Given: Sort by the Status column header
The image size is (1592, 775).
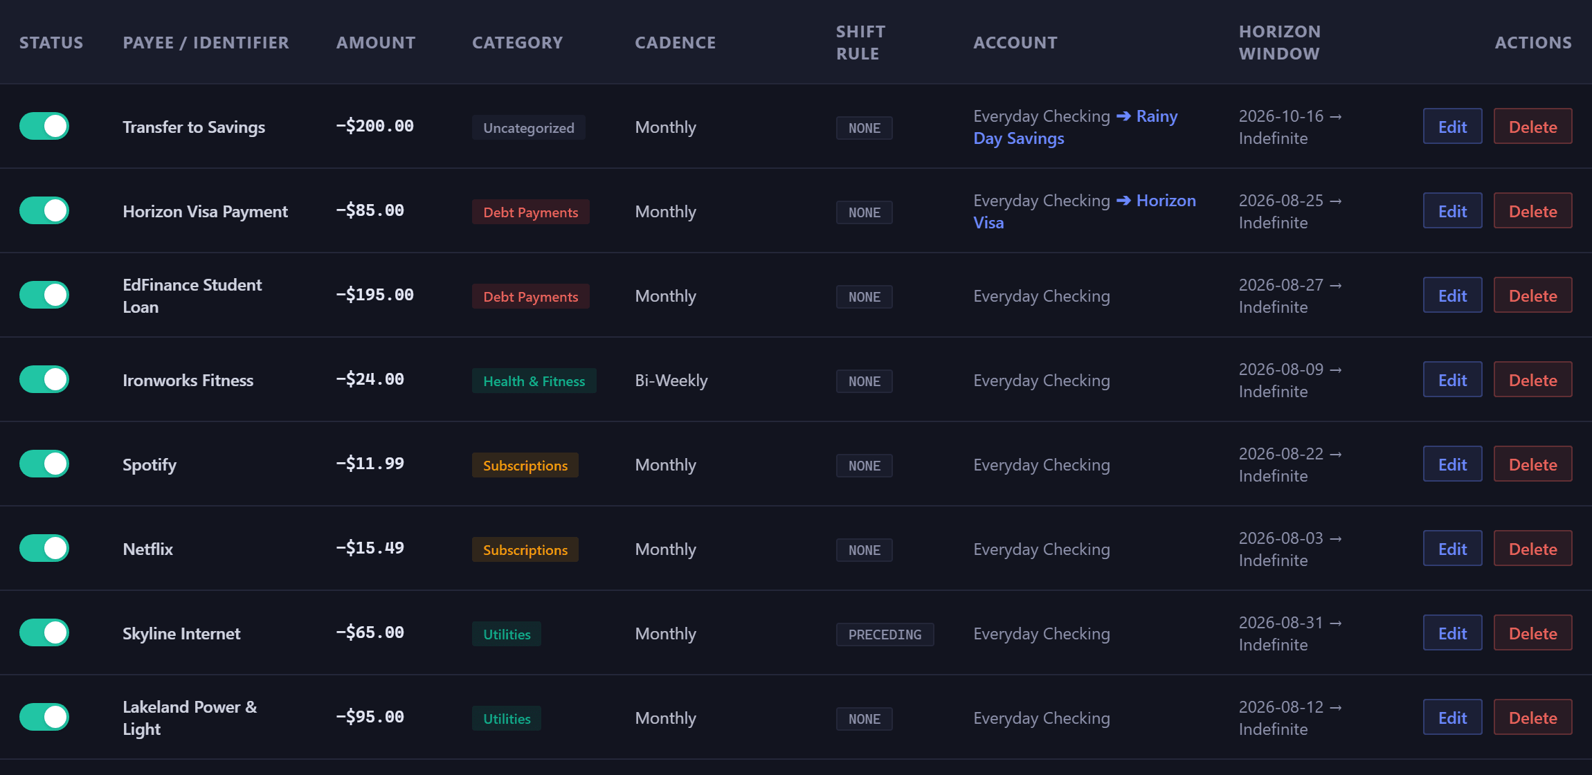Looking at the screenshot, I should pyautogui.click(x=51, y=42).
